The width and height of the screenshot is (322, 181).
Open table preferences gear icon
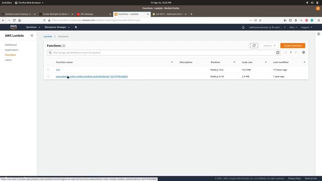click(303, 52)
